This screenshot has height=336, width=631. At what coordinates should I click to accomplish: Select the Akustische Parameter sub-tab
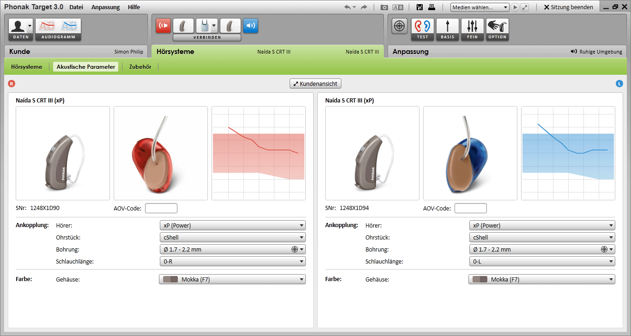(85, 67)
